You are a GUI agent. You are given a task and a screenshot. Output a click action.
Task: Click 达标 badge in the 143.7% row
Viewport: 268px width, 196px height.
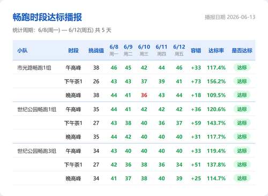tap(242, 123)
